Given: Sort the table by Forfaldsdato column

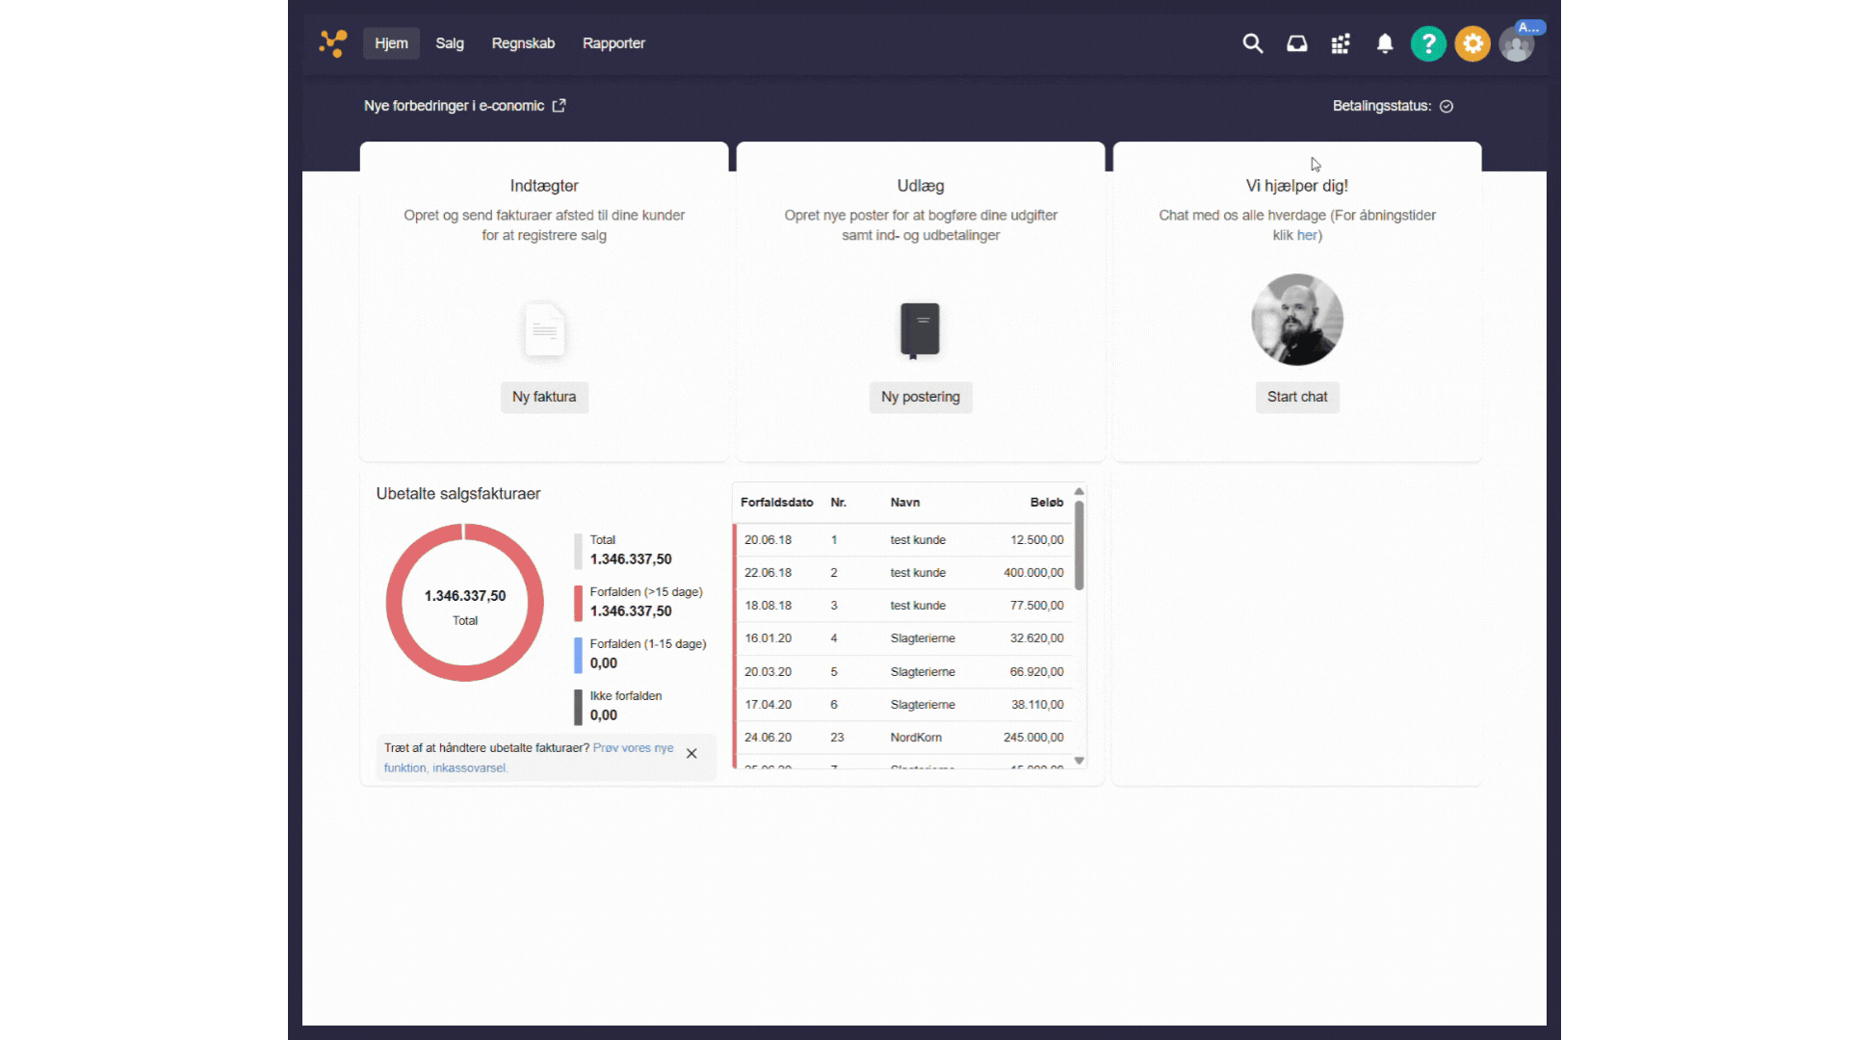Looking at the screenshot, I should click(x=776, y=502).
